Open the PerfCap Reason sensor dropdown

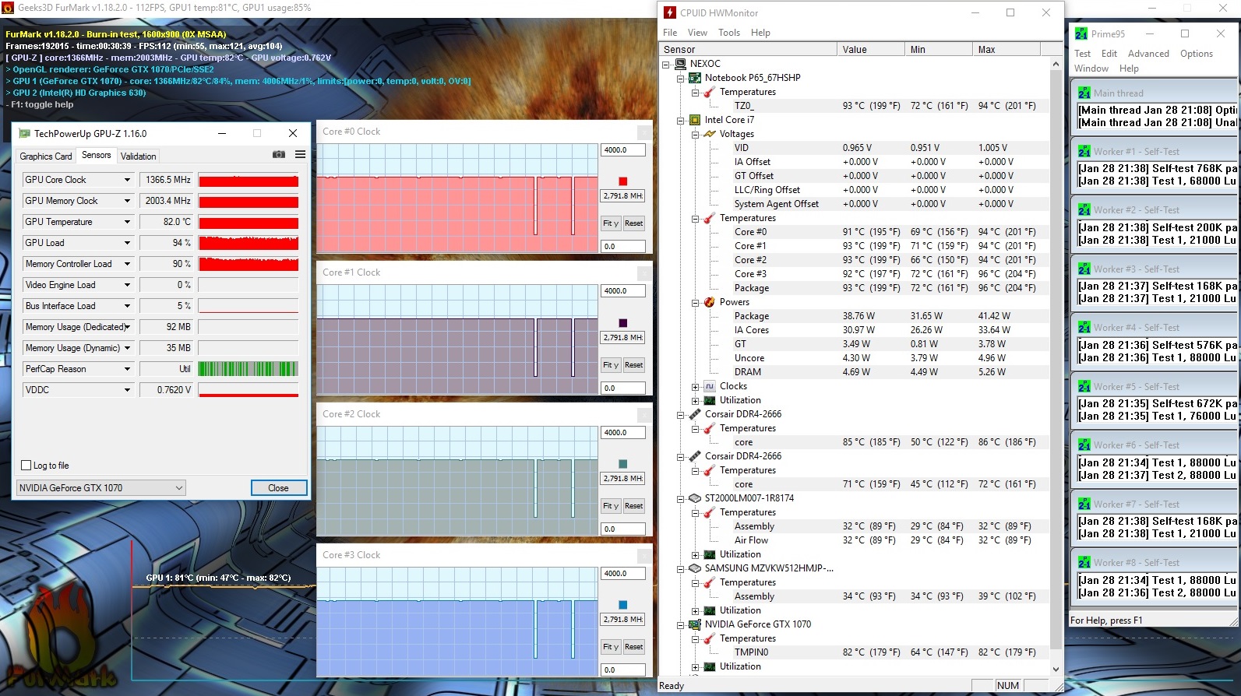[x=127, y=369]
